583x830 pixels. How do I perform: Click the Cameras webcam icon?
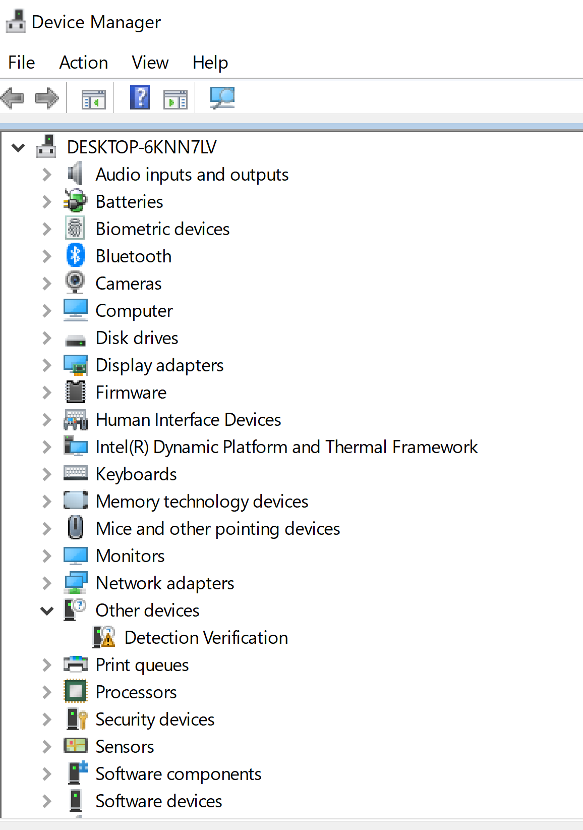pyautogui.click(x=76, y=283)
